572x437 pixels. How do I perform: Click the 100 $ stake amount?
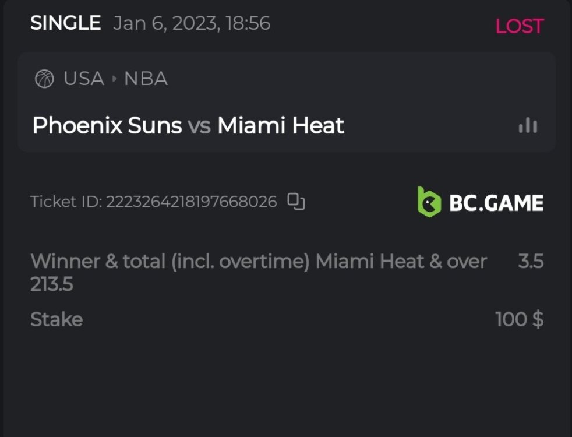tap(519, 319)
